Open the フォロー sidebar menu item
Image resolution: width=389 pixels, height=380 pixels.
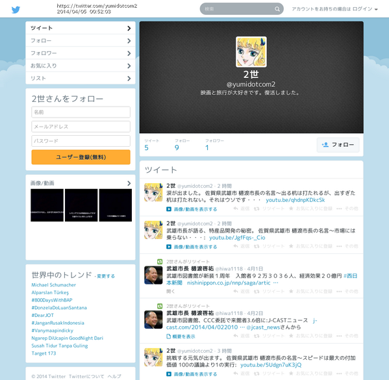pos(81,41)
